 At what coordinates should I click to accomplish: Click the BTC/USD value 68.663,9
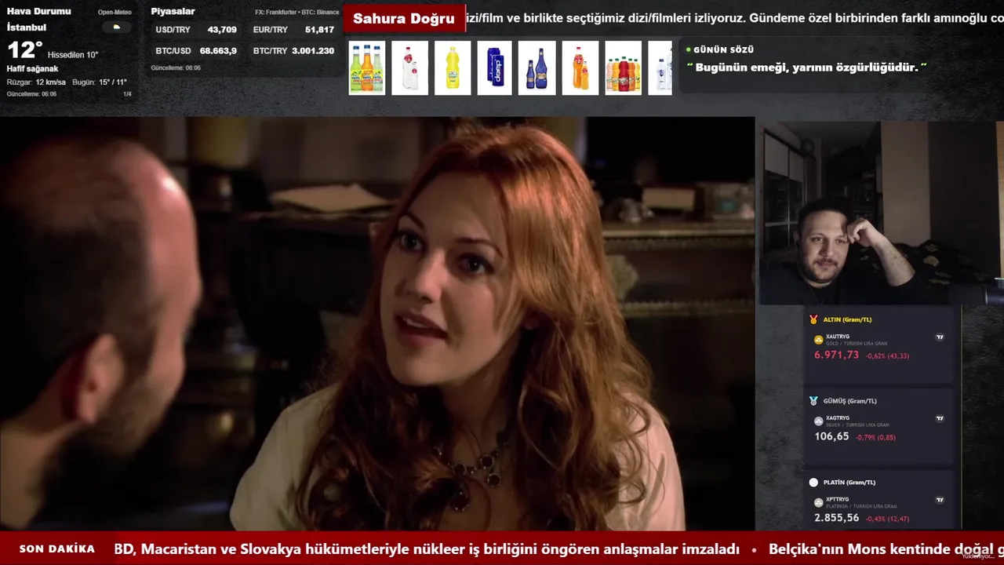(218, 50)
